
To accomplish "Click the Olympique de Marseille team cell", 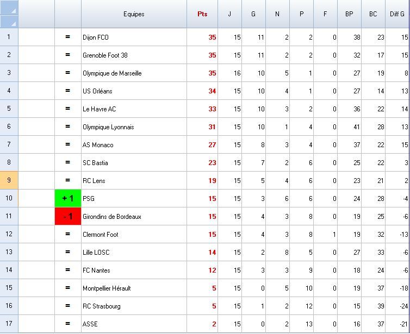I will pyautogui.click(x=112, y=73).
